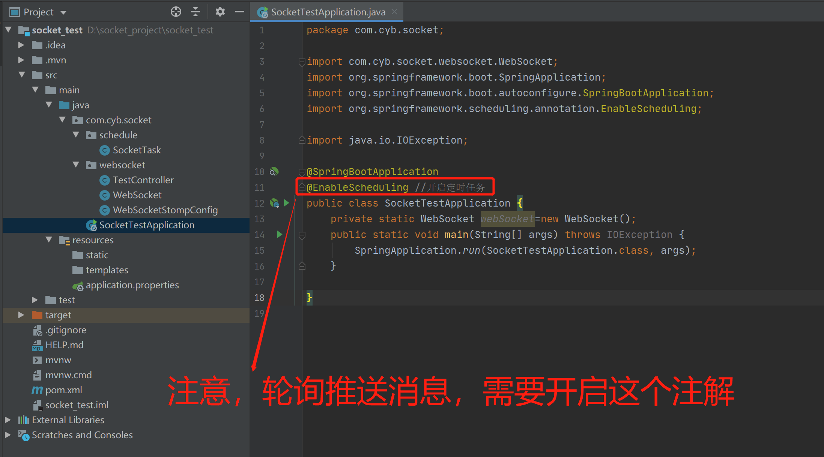
Task: Collapse the src folder
Action: click(21, 75)
